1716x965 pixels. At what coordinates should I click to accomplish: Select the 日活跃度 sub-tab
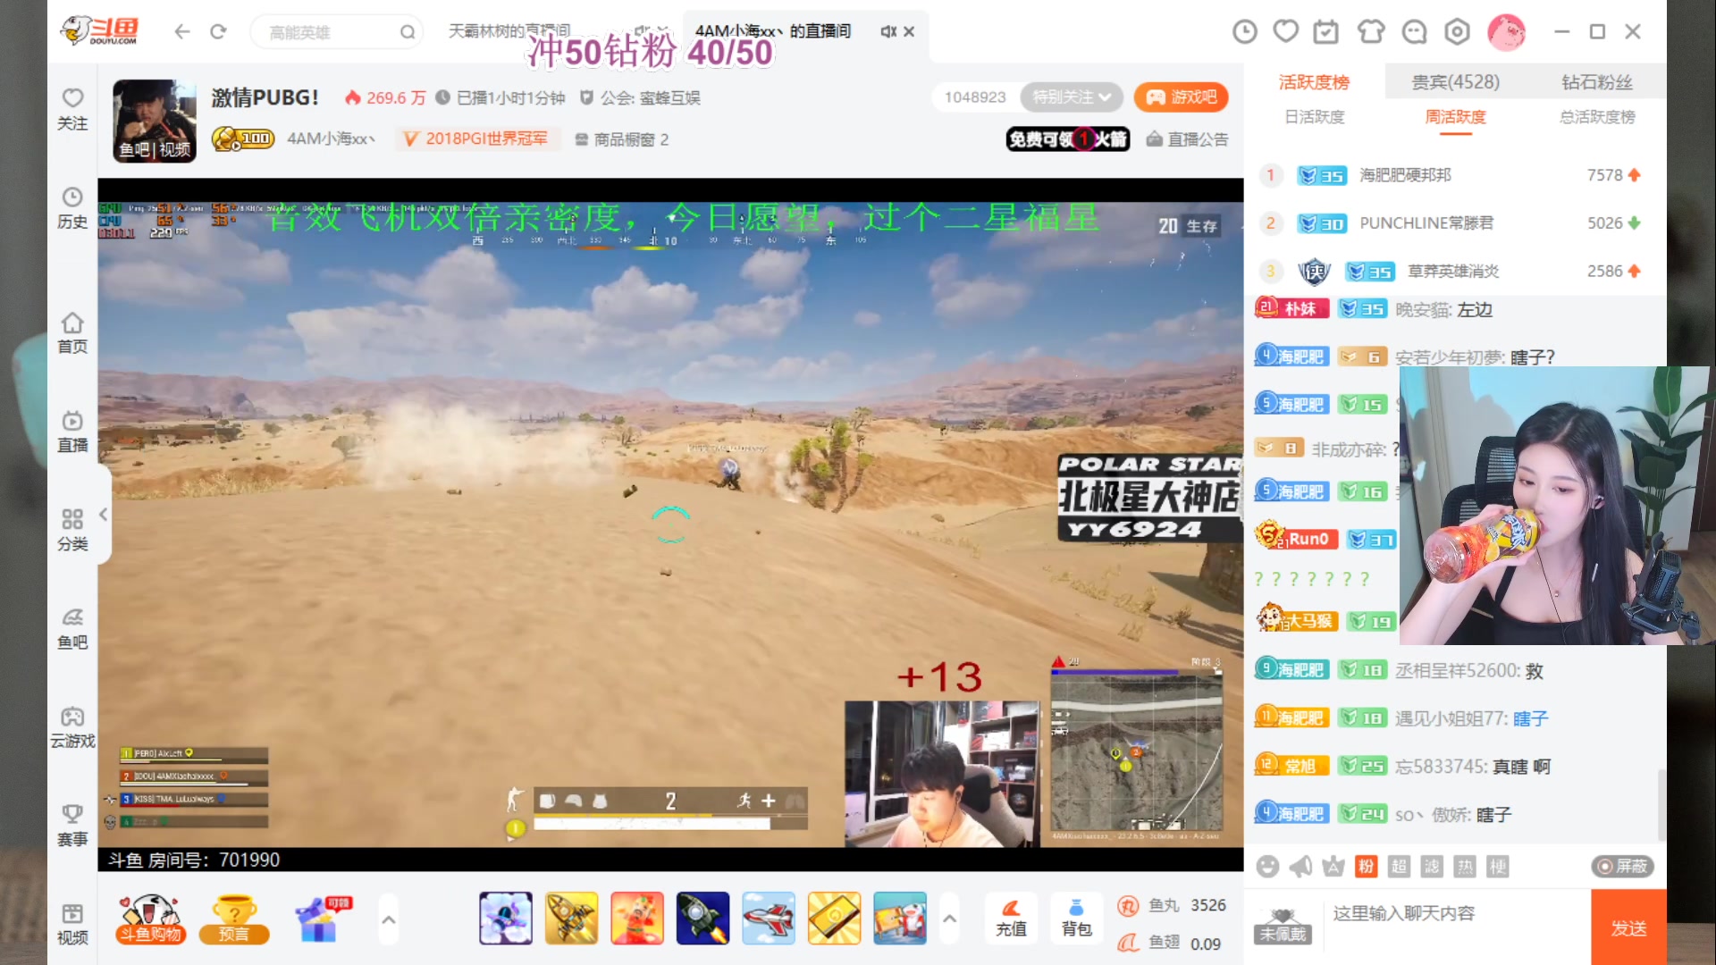(x=1314, y=117)
